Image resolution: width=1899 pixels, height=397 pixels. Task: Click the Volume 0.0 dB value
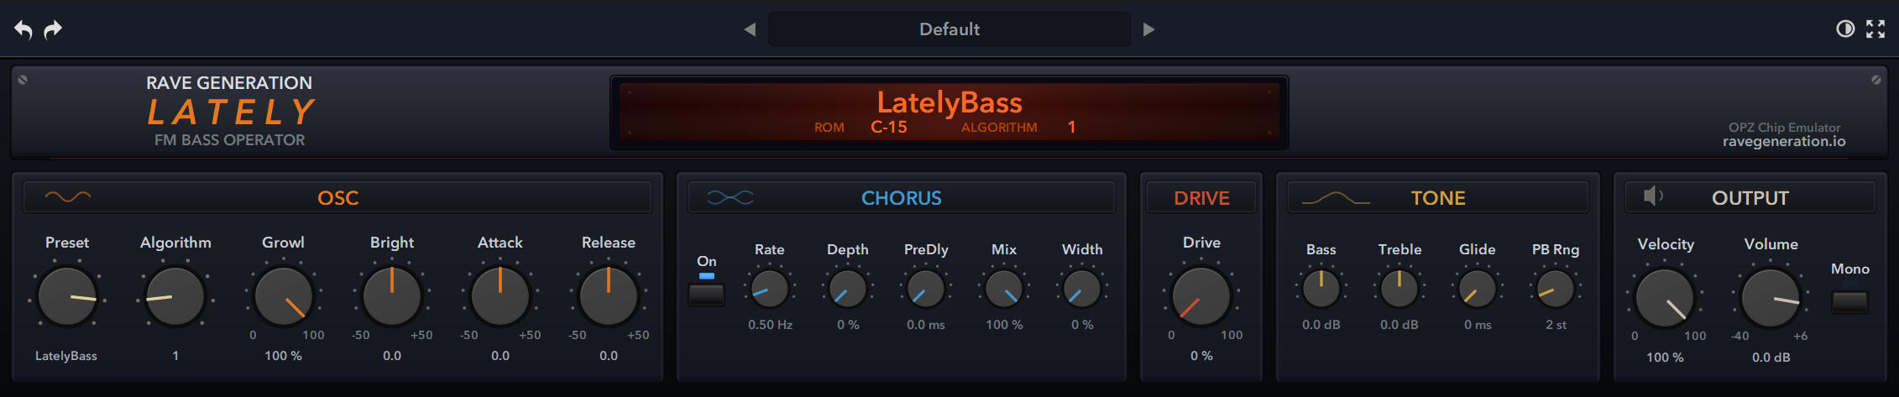1771,358
